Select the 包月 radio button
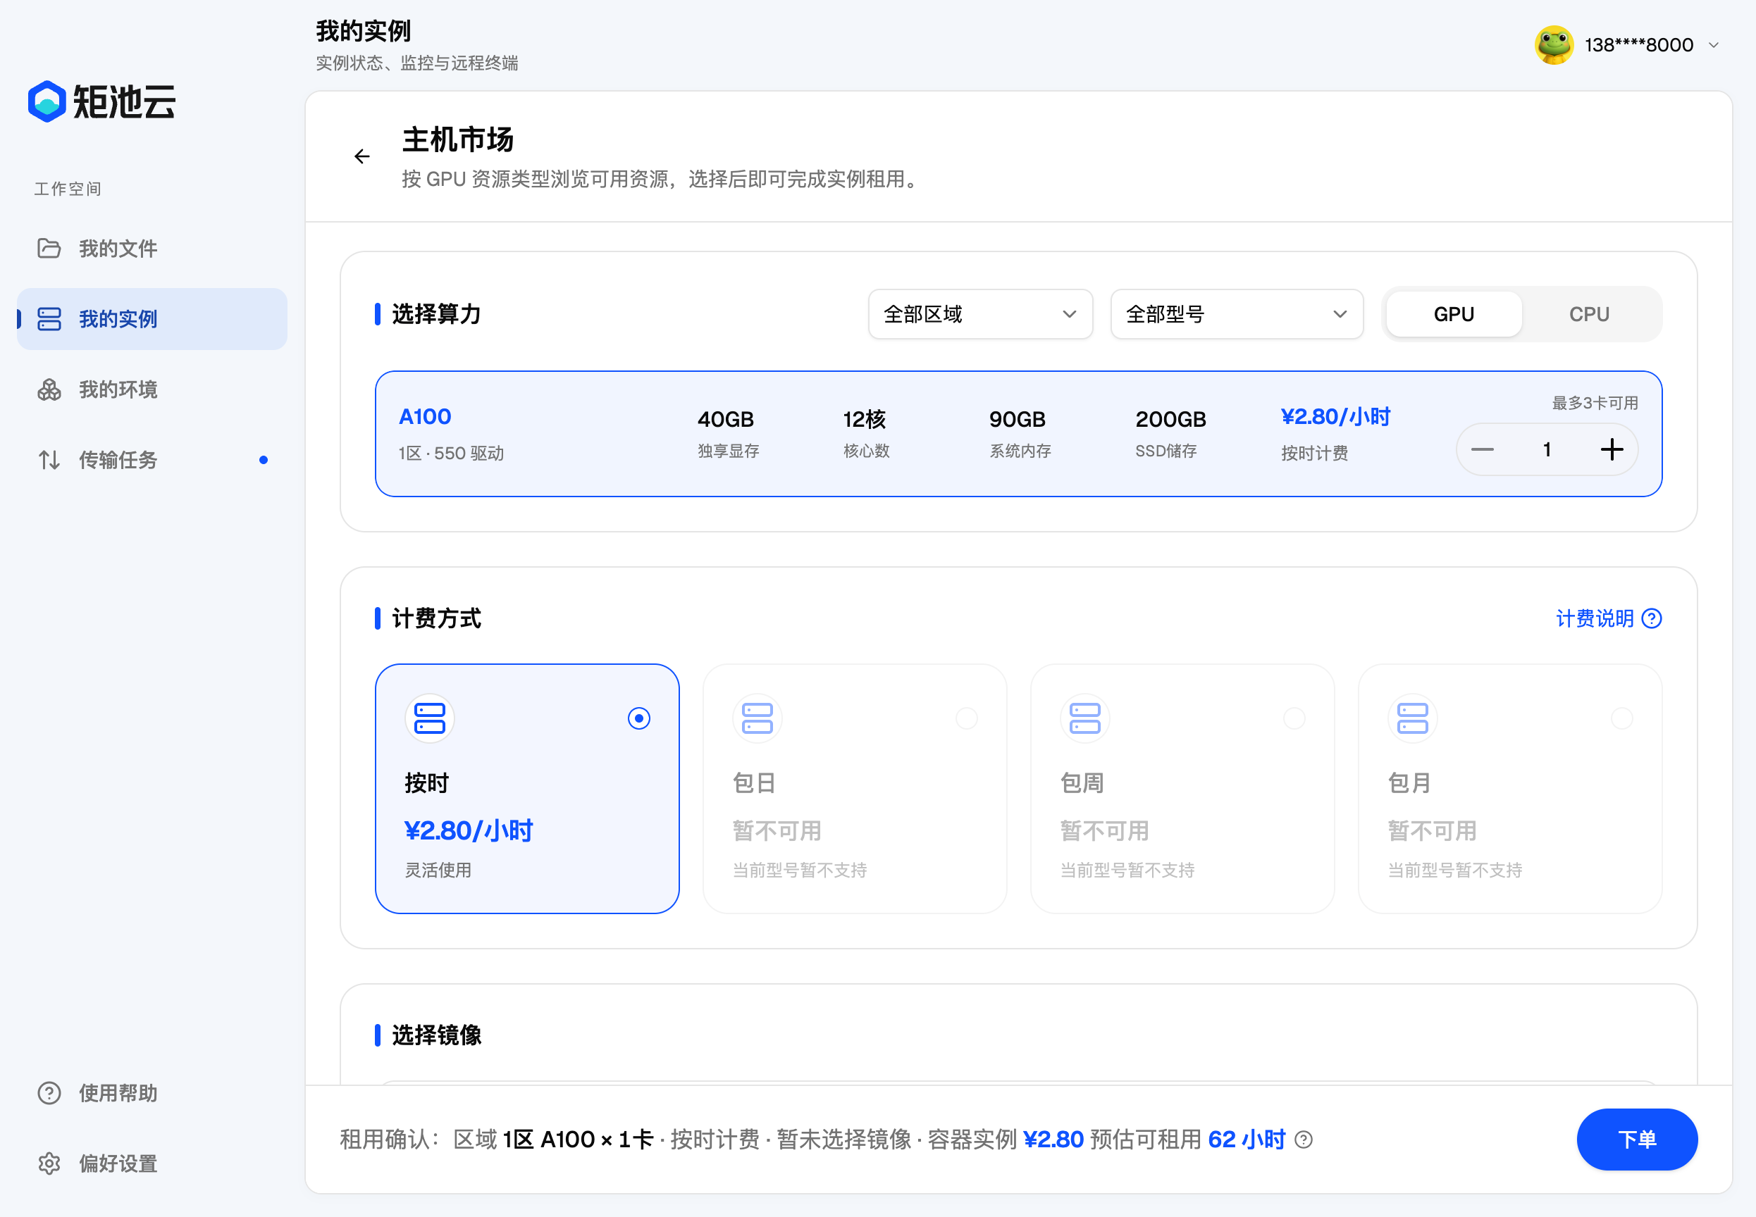The width and height of the screenshot is (1756, 1217). (x=1621, y=718)
